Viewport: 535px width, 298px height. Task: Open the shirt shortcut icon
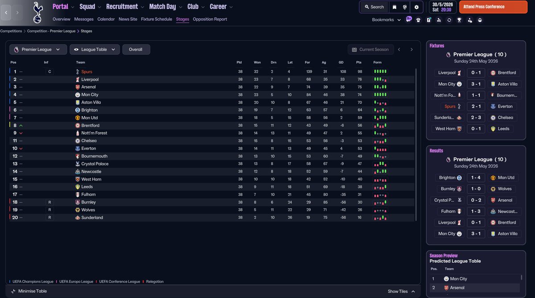click(418, 20)
